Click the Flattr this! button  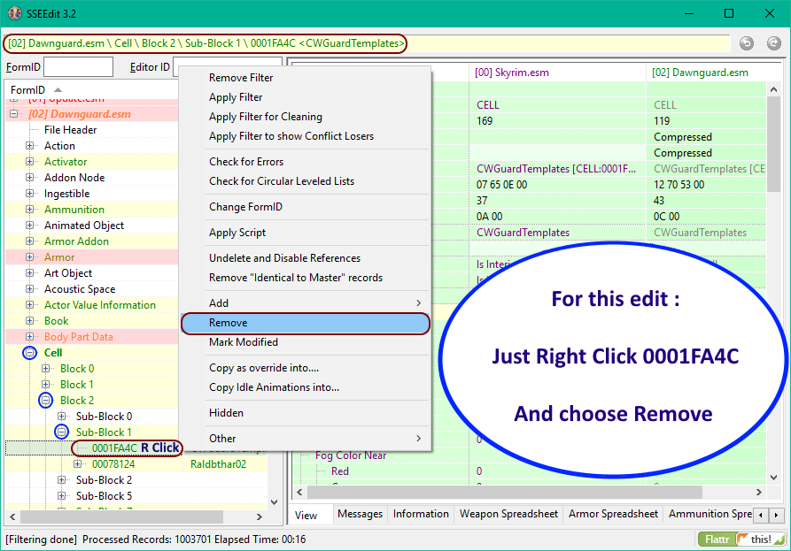click(741, 539)
